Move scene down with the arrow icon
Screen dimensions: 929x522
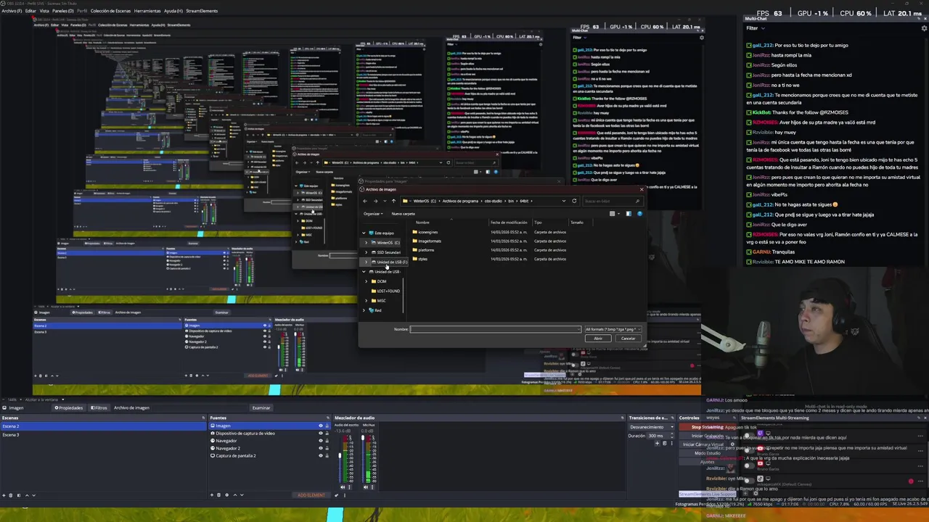click(34, 495)
